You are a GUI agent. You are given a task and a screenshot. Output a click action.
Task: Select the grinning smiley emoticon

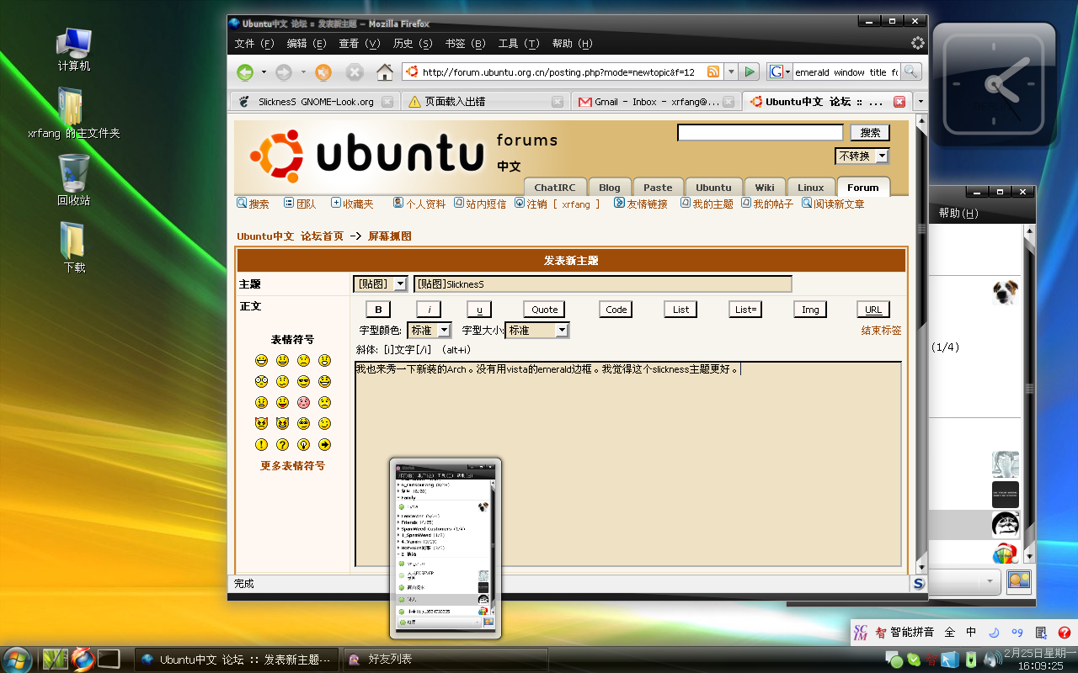tap(261, 360)
